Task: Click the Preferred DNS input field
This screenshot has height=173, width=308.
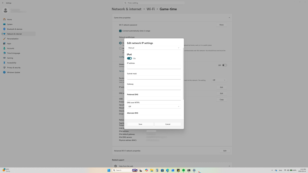Action: [x=154, y=98]
